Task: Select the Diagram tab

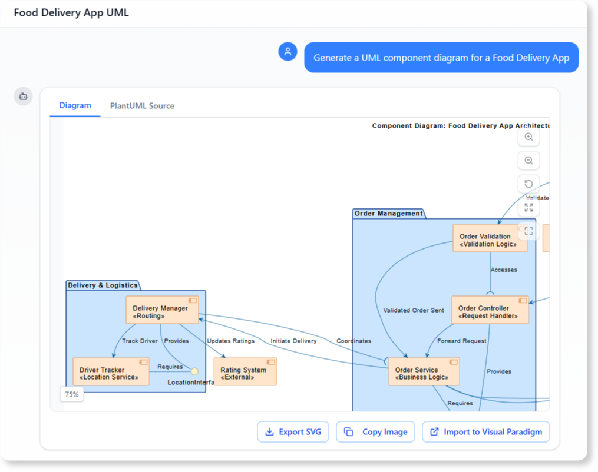Action: pyautogui.click(x=75, y=106)
